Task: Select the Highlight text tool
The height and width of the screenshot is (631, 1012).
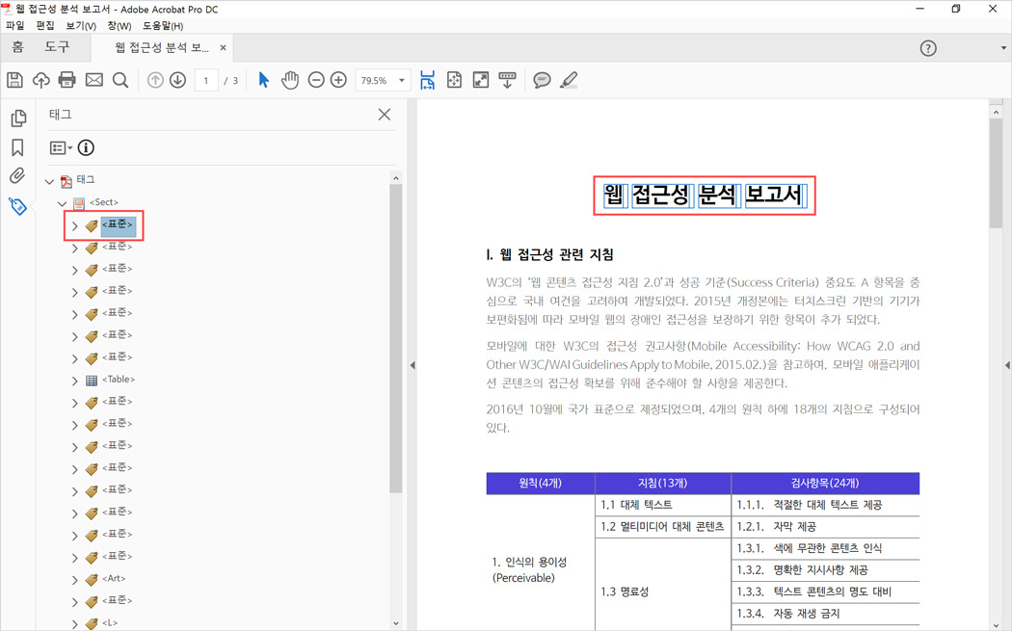Action: pyautogui.click(x=569, y=80)
